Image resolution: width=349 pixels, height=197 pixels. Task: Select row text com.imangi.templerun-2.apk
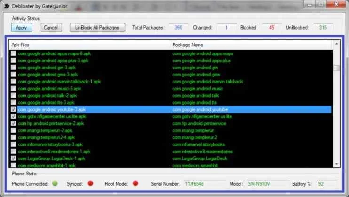click(x=45, y=130)
